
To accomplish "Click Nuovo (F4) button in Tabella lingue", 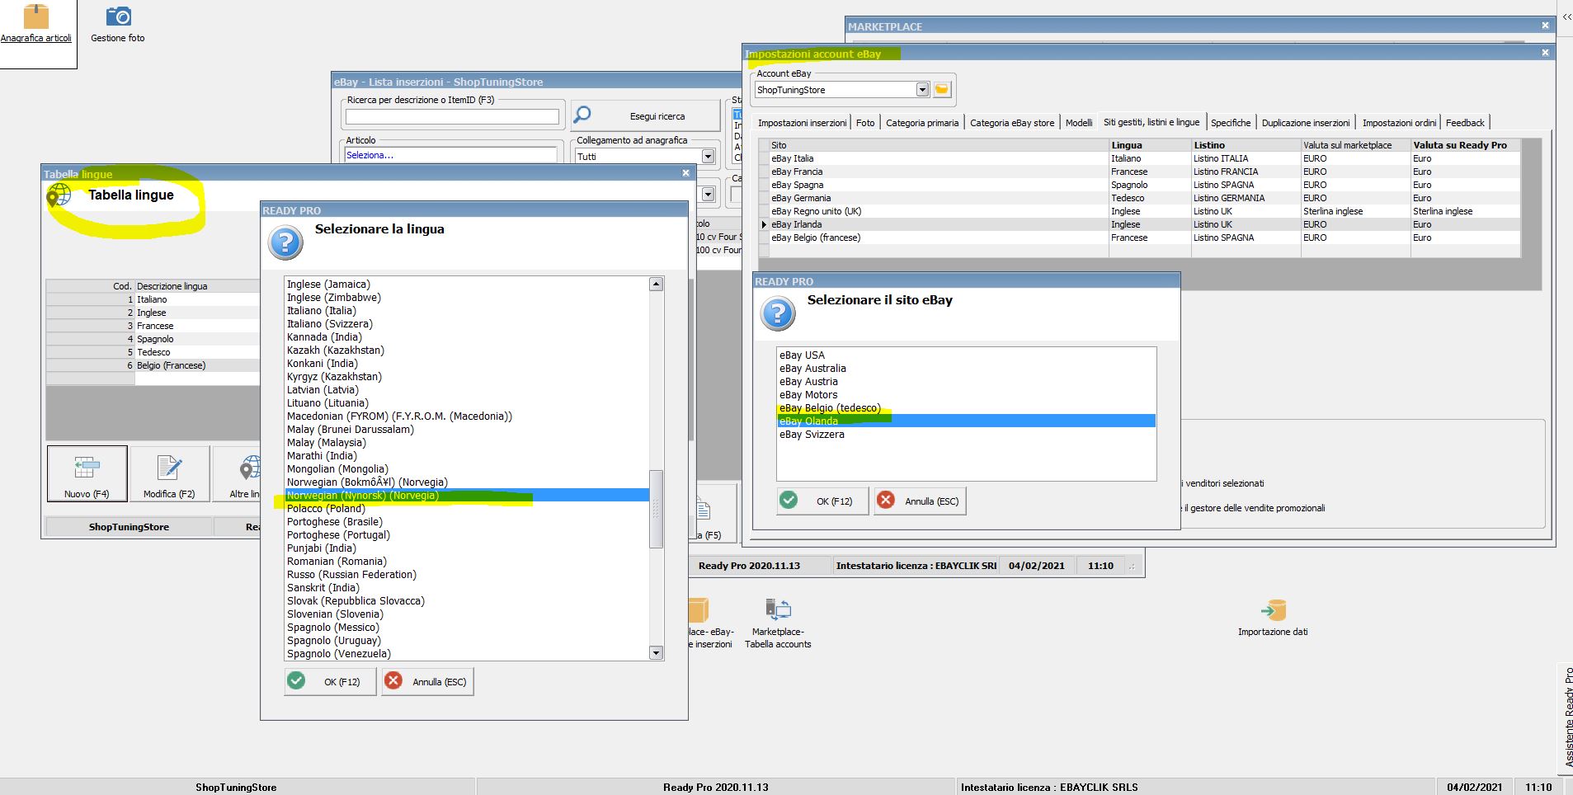I will 87,473.
